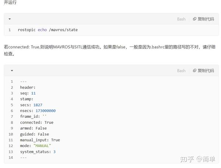Click 复制代码 text in the second code block
Viewport: 221px width, 168px height.
point(206,71)
